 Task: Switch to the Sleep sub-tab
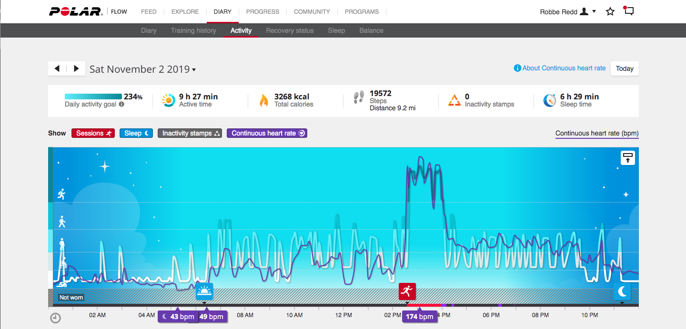[x=336, y=30]
